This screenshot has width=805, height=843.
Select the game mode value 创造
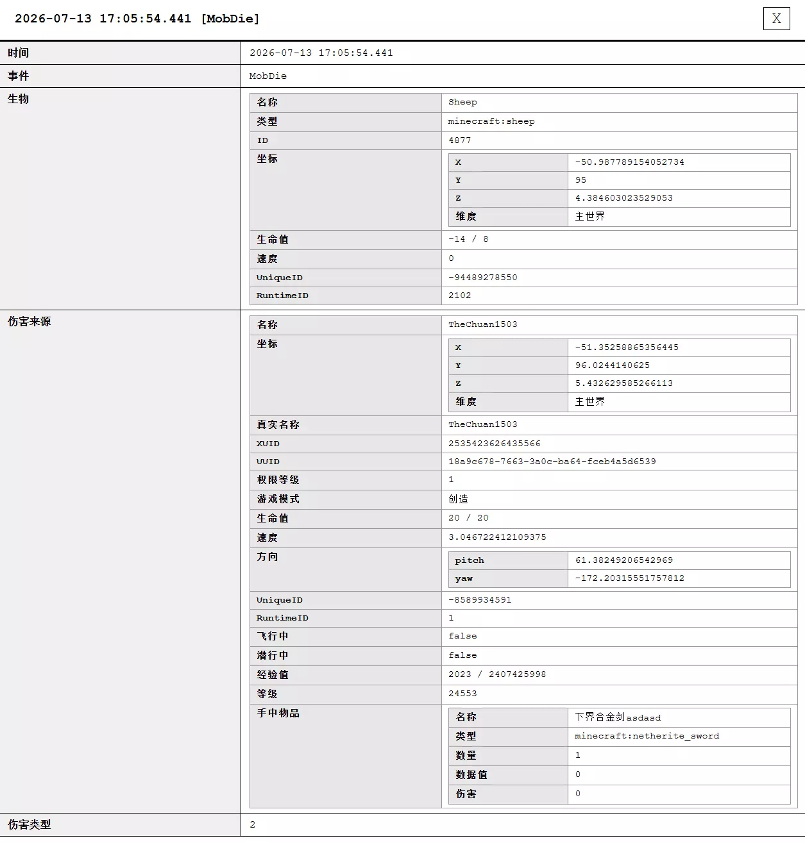tap(459, 499)
